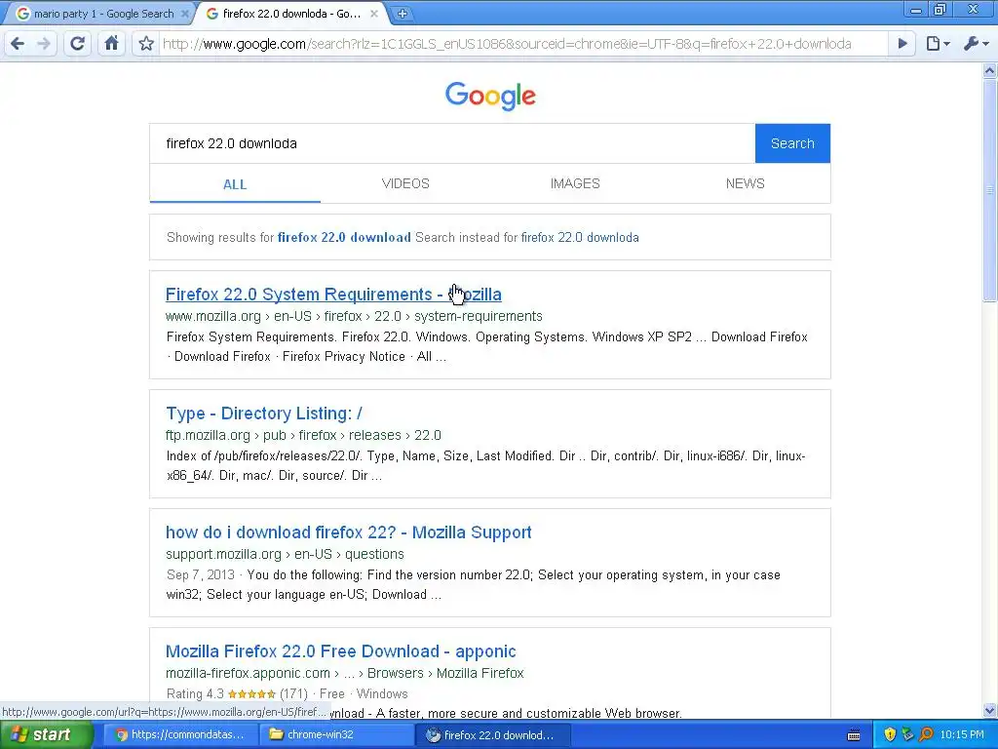This screenshot has width=998, height=749.
Task: Click the Google logo
Action: (x=490, y=96)
